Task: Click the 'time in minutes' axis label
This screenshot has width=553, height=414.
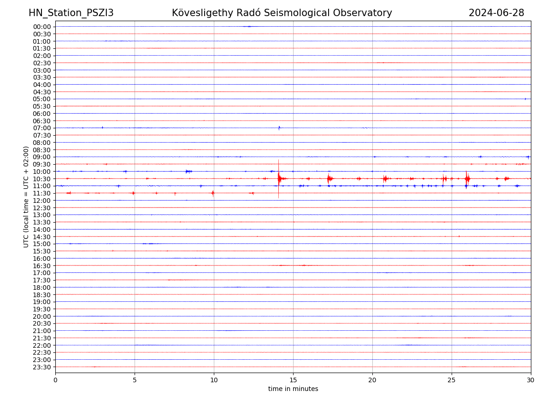Action: 293,389
